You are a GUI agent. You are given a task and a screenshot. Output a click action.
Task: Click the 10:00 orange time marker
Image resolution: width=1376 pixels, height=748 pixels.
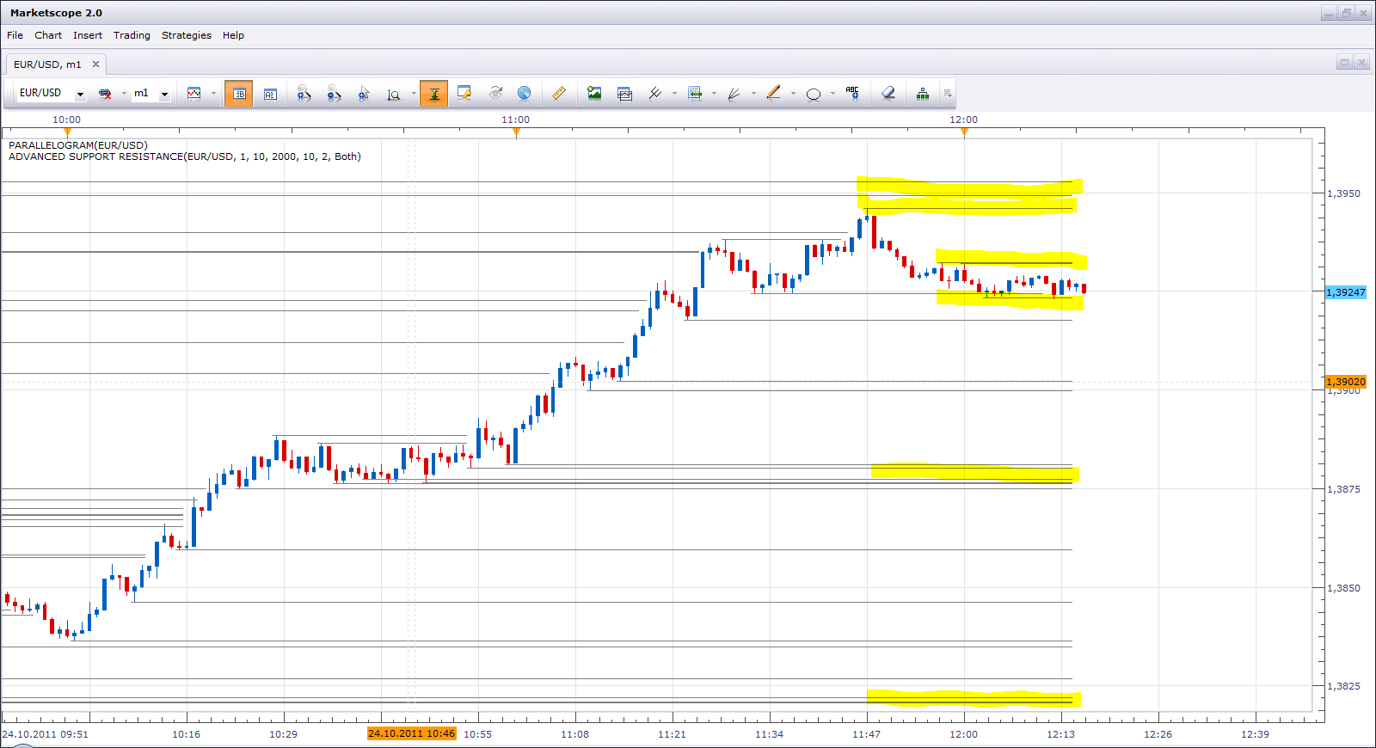67,132
